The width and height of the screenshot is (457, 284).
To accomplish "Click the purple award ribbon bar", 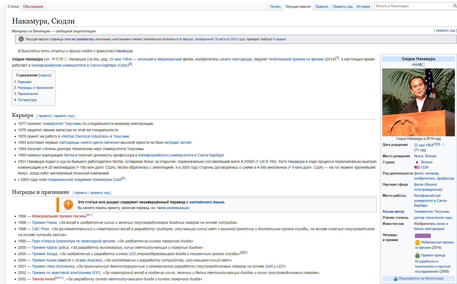I will 423,236.
